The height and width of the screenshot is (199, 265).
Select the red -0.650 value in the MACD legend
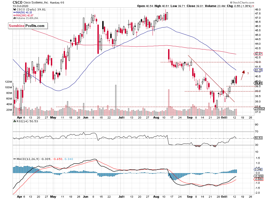58,159
